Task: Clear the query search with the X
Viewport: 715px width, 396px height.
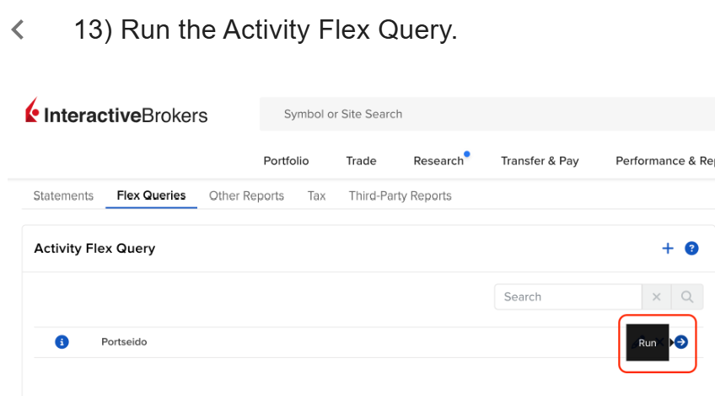Action: (x=656, y=297)
